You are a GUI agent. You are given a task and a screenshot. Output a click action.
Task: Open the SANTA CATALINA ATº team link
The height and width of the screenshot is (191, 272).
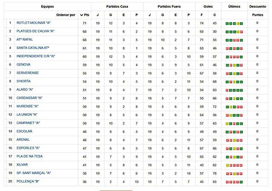click(33, 48)
